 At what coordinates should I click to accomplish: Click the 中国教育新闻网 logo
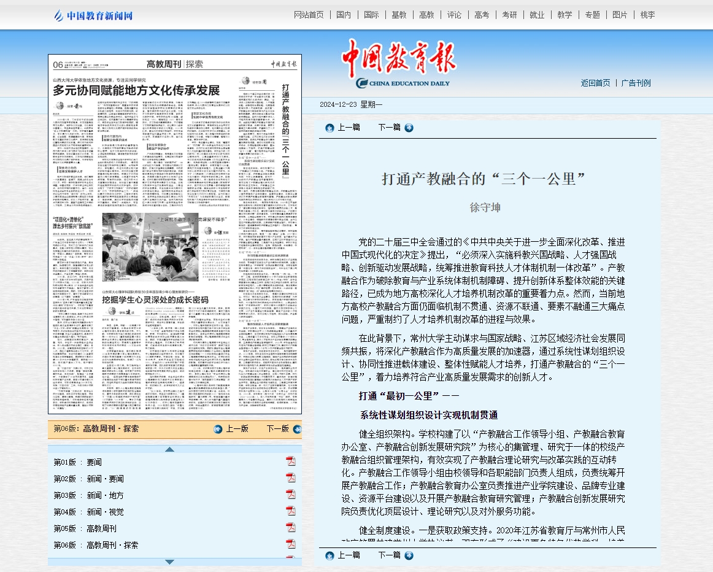click(x=93, y=15)
